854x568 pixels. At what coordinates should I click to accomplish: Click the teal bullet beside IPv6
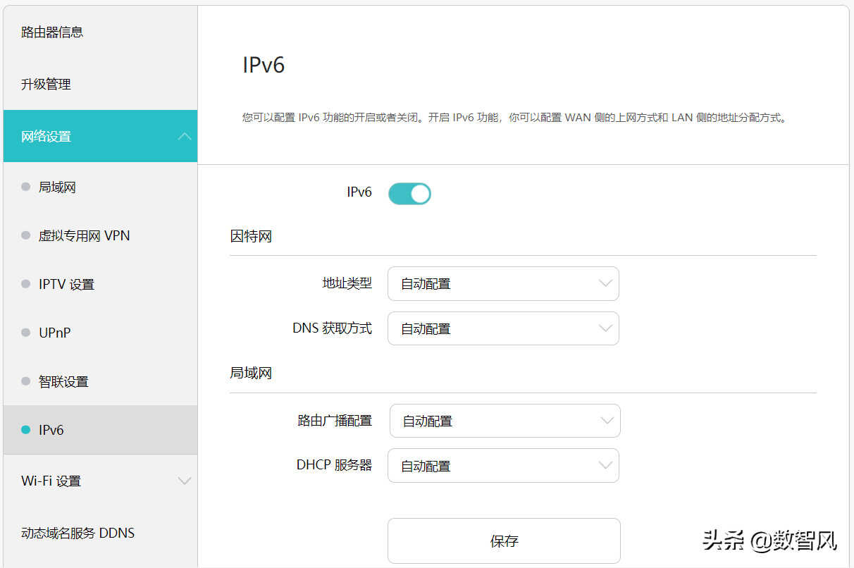pyautogui.click(x=26, y=430)
